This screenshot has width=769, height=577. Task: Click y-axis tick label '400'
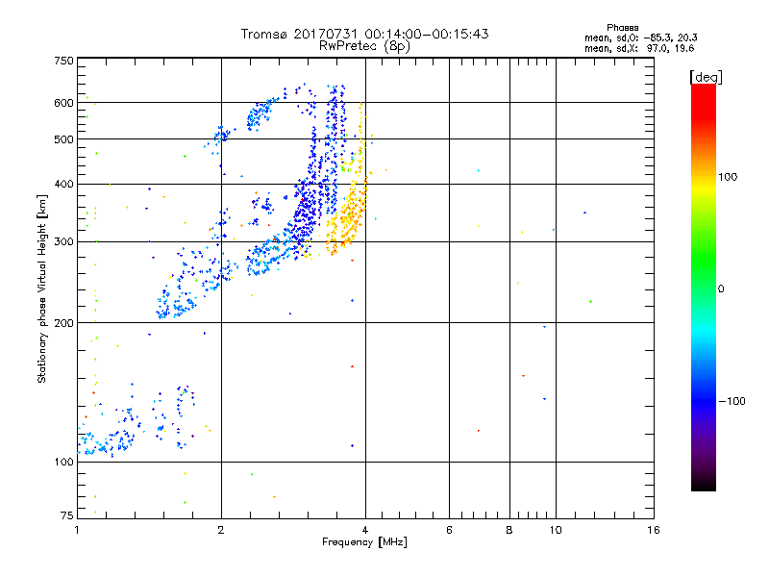[x=63, y=185]
